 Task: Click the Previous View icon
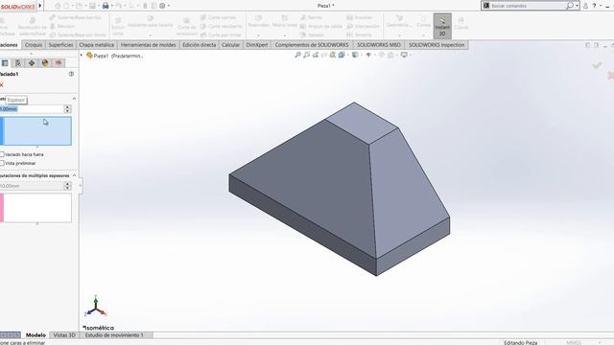tap(316, 56)
